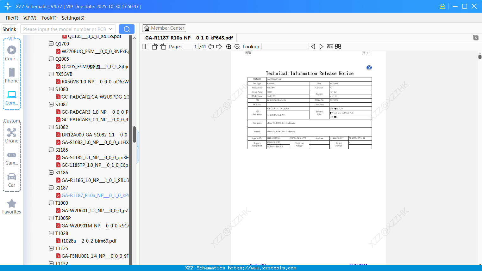Open the DR12A009_GA-S1082_1.1 file
482x271 pixels.
click(x=95, y=135)
